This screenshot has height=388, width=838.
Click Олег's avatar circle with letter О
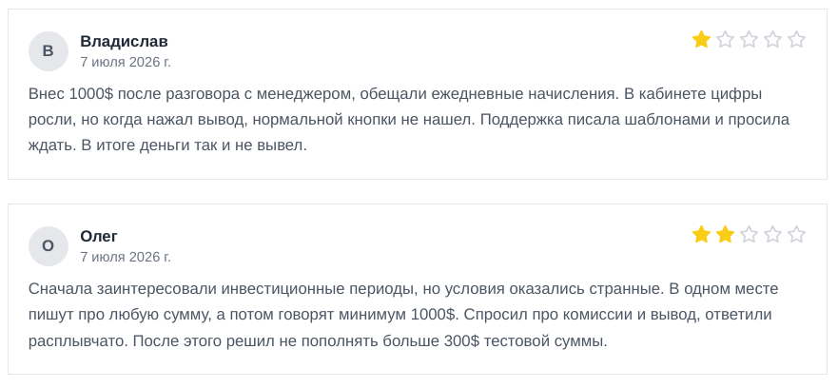[x=49, y=246]
